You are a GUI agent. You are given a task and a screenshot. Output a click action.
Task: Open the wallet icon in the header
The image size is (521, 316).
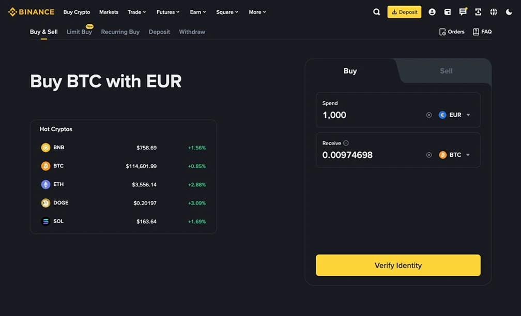(x=447, y=11)
